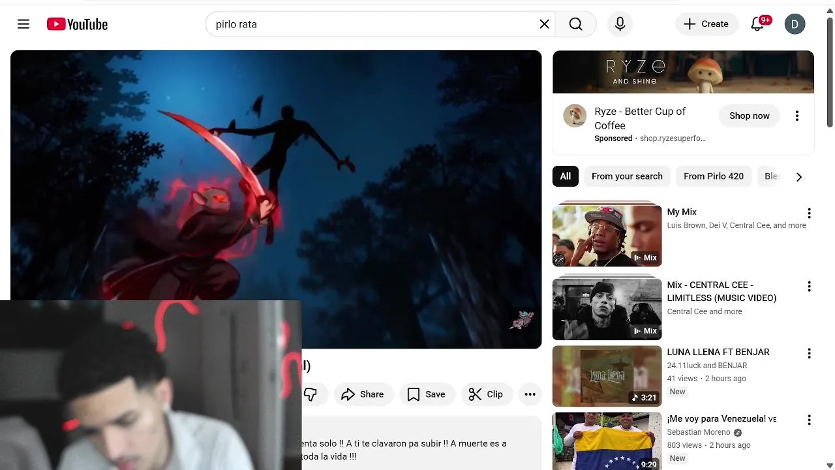Open more options for LUNA LLENA
Viewport: 835px width, 470px height.
click(x=809, y=353)
